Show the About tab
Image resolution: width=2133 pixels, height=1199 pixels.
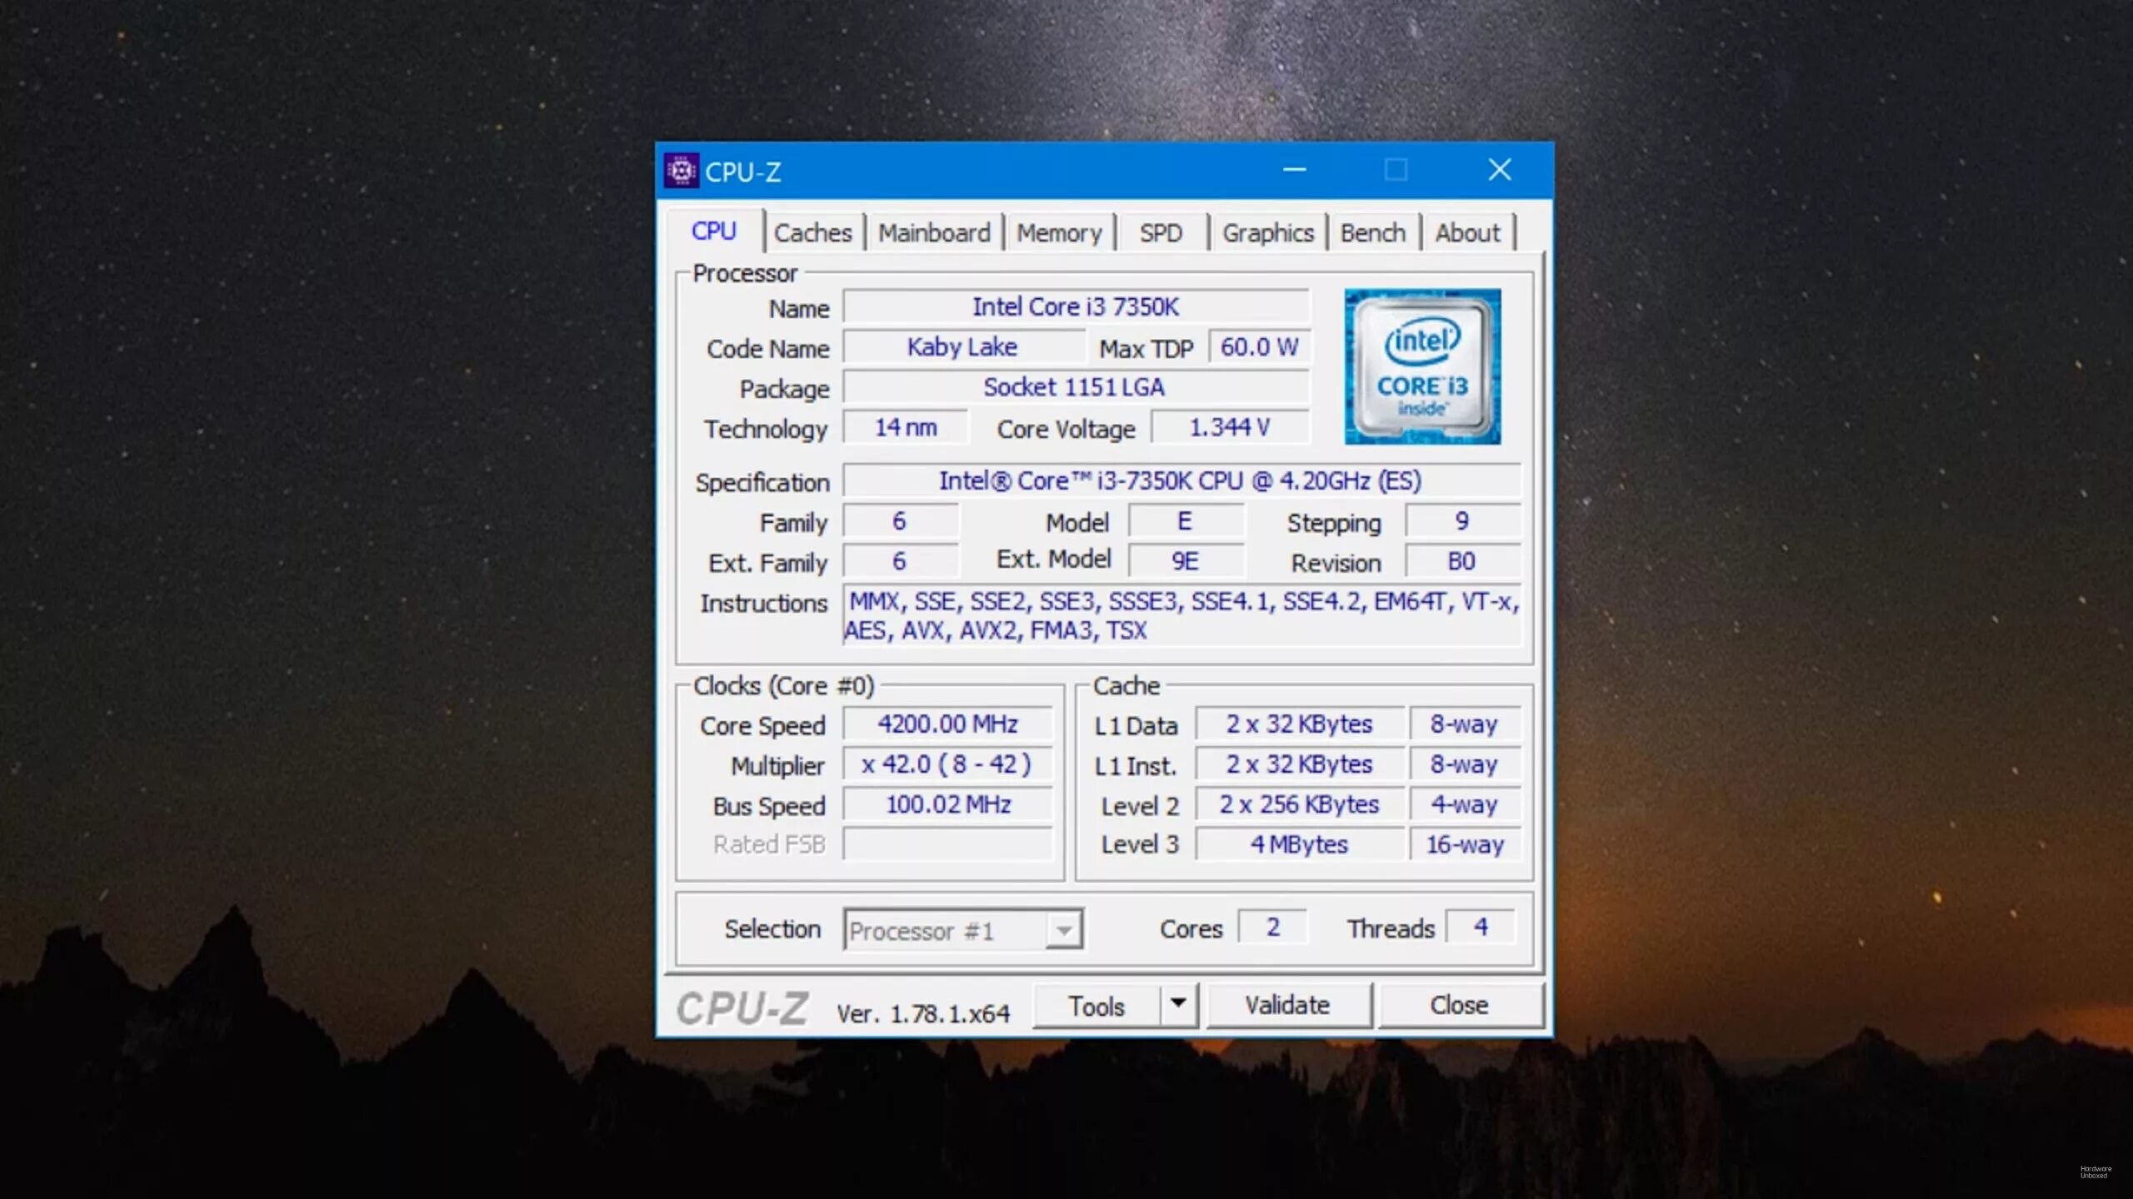click(x=1466, y=233)
